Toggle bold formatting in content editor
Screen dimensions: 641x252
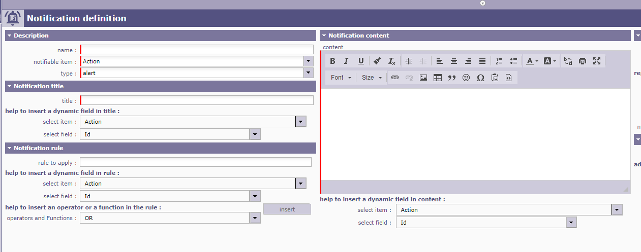(332, 61)
